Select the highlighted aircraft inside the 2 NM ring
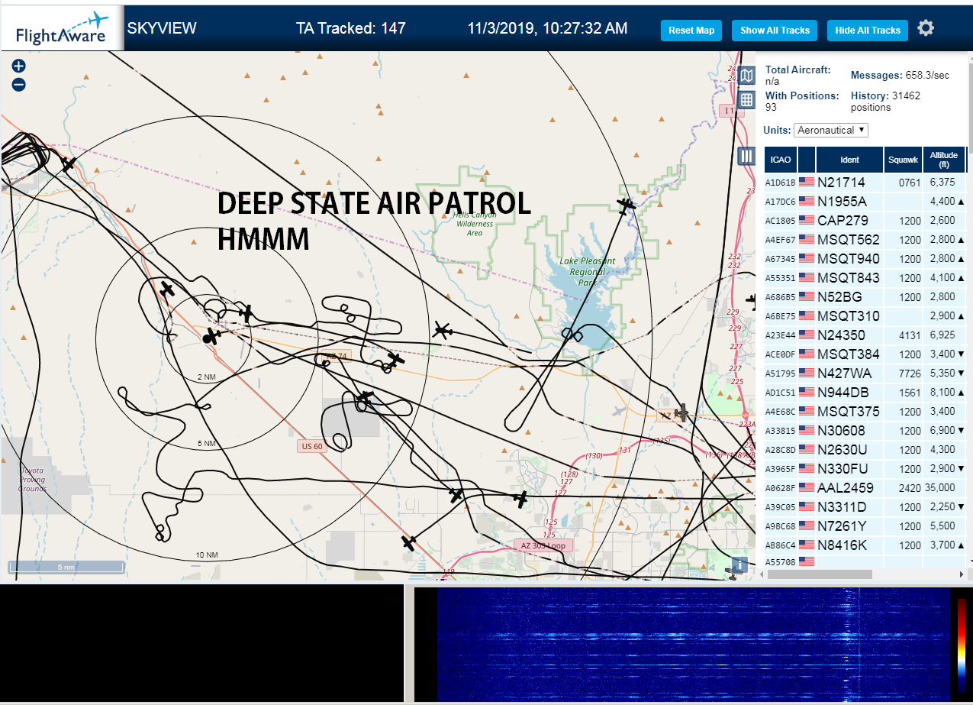 [x=212, y=336]
